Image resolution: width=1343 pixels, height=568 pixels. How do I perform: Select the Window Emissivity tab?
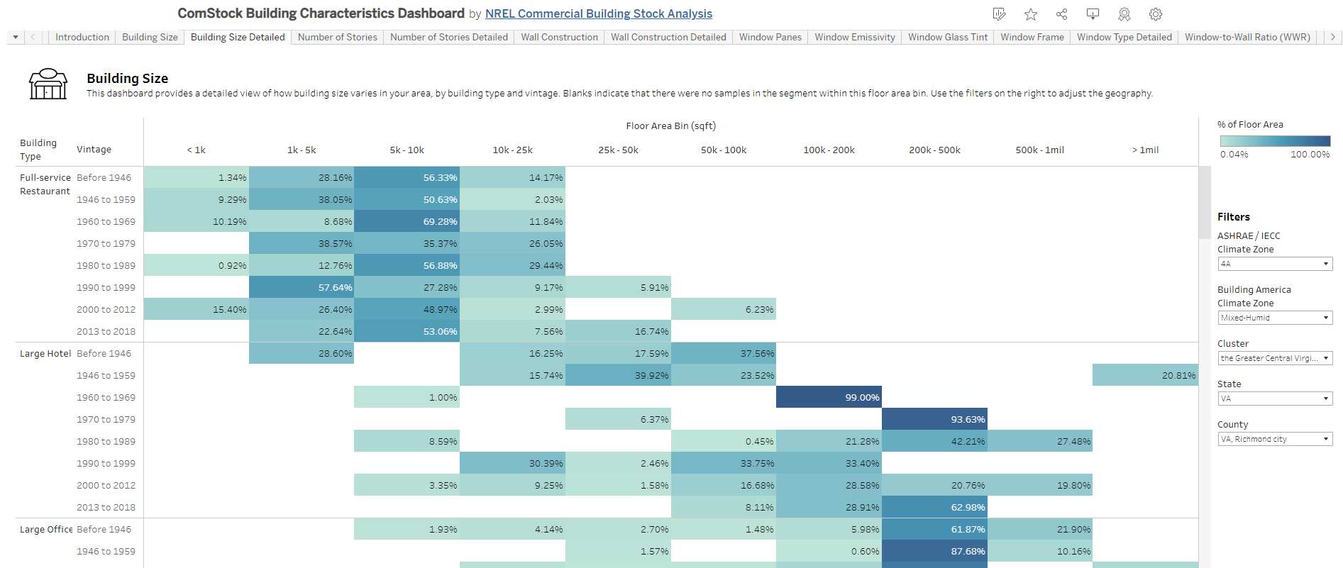coord(854,37)
